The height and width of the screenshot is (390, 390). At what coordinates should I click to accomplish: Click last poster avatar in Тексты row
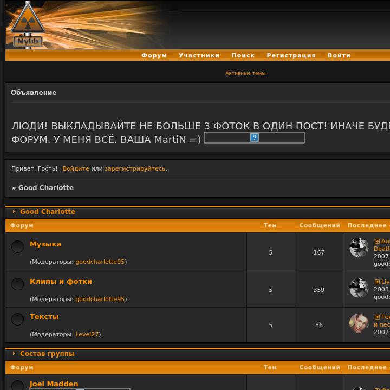pyautogui.click(x=359, y=323)
